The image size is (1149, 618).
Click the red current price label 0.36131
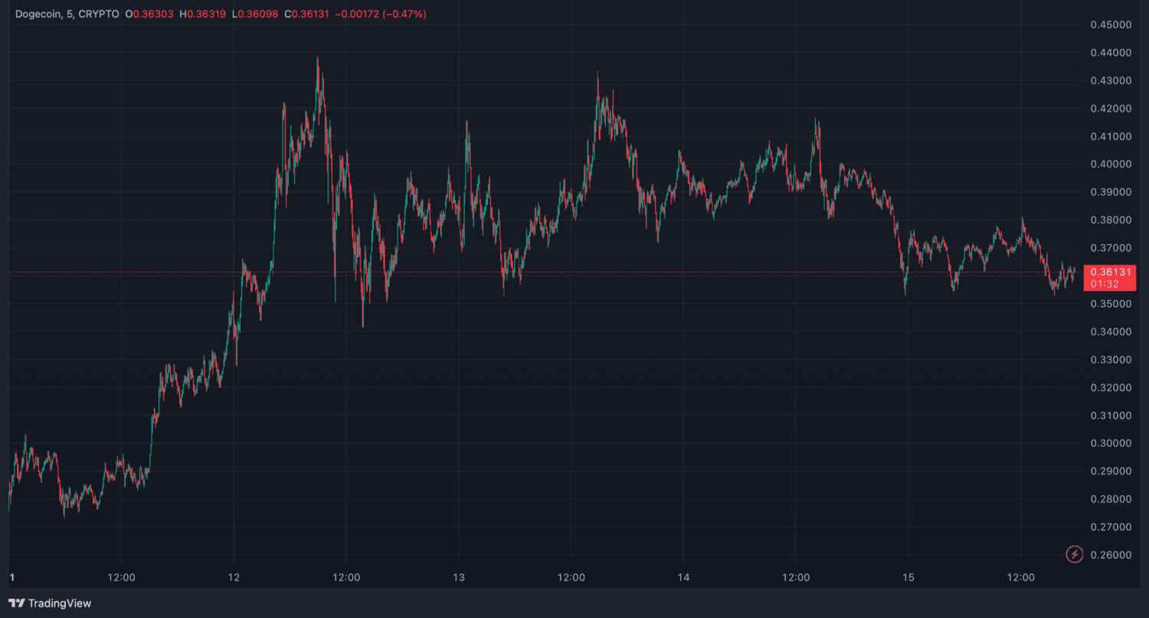pos(1109,272)
